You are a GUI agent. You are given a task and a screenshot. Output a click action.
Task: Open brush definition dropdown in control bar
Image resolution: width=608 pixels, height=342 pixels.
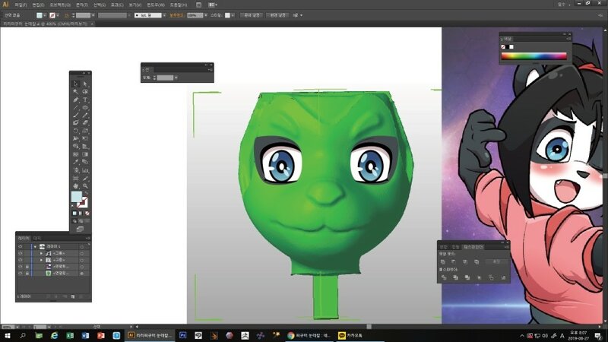coord(164,15)
